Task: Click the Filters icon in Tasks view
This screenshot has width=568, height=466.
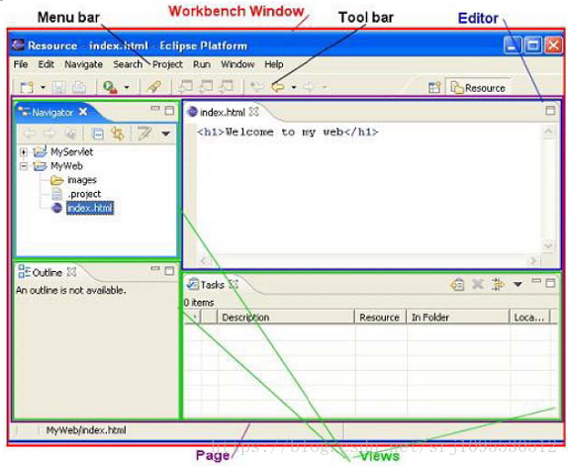Action: point(498,284)
